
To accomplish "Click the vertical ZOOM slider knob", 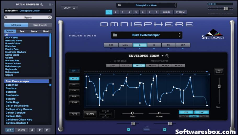I will coord(219,86).
